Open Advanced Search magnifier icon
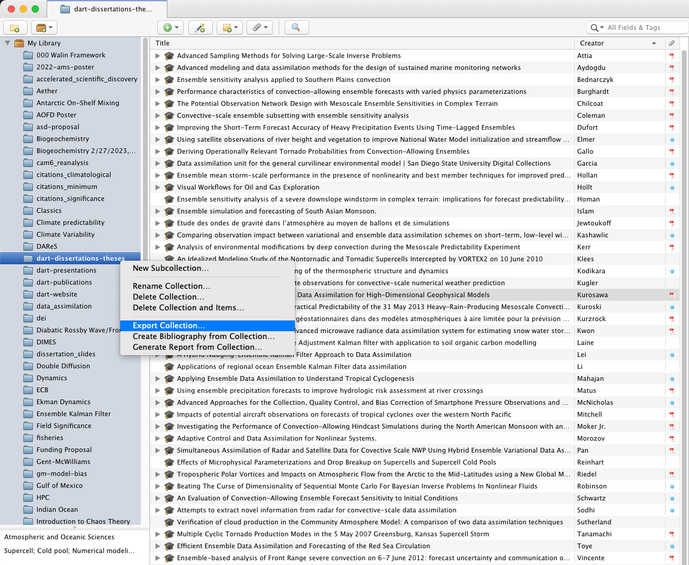689x565 pixels. 296,28
